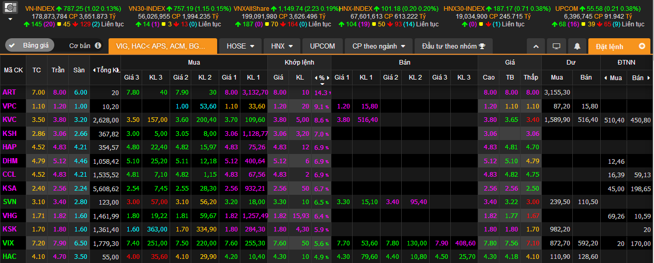
Task: Click VHG matched volume 15,93
Action: coord(301,215)
